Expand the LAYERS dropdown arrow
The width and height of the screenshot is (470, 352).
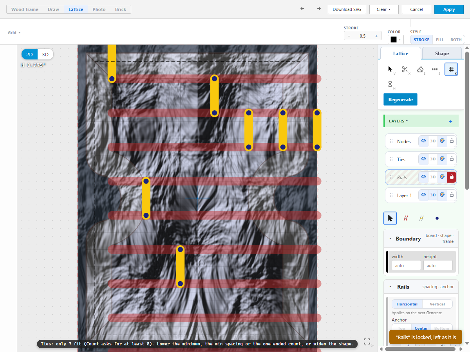click(407, 121)
